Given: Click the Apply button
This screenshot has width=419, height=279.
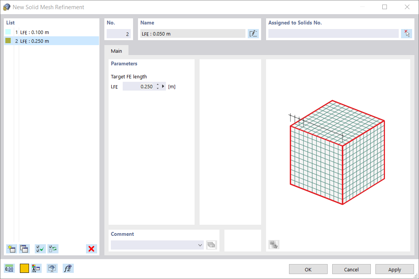Looking at the screenshot, I should pos(395,269).
